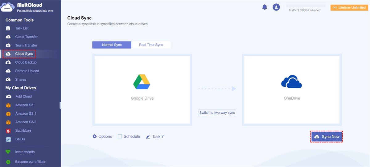Click the sidebar scrollbar handle
The width and height of the screenshot is (370, 167).
point(60,105)
